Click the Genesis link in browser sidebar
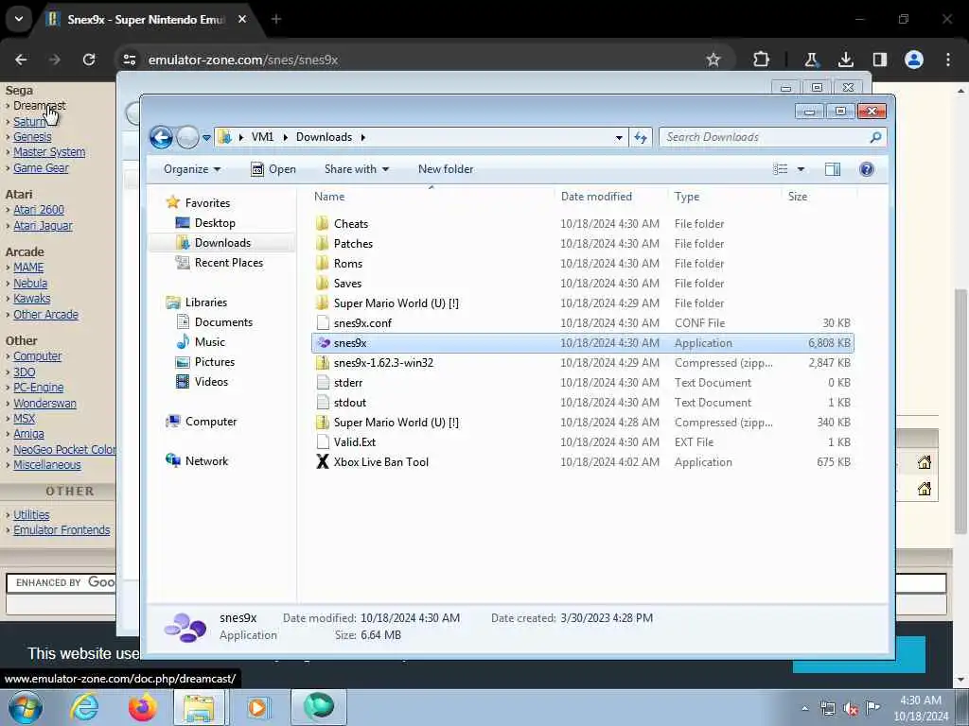Image resolution: width=969 pixels, height=726 pixels. pos(32,137)
